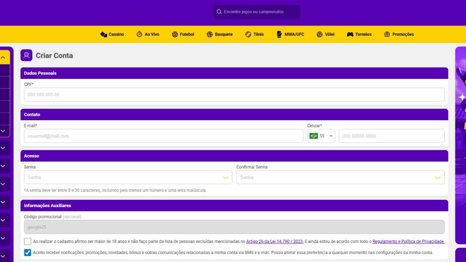
Task: Open Regulamento e Política de Privacidade link
Action: click(x=408, y=242)
